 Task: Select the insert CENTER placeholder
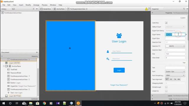coord(14,63)
